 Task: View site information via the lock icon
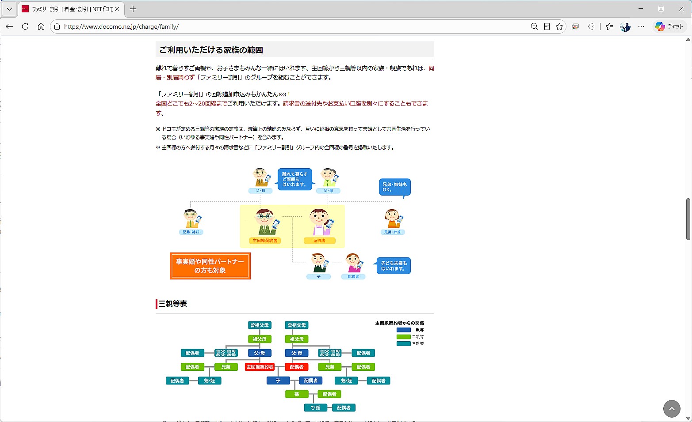click(x=57, y=26)
